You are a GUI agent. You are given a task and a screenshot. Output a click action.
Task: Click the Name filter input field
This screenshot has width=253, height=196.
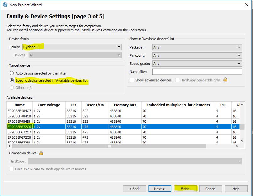coord(197,72)
